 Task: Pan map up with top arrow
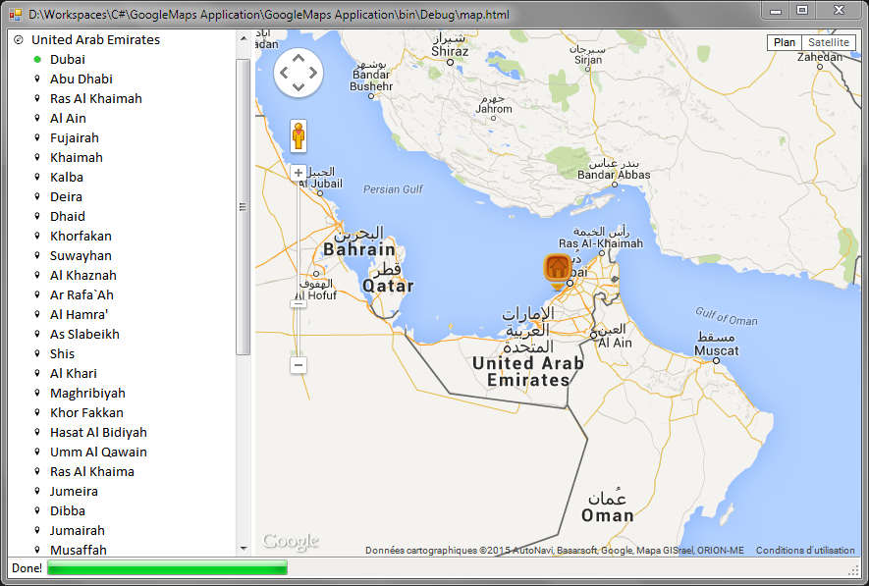[x=299, y=58]
